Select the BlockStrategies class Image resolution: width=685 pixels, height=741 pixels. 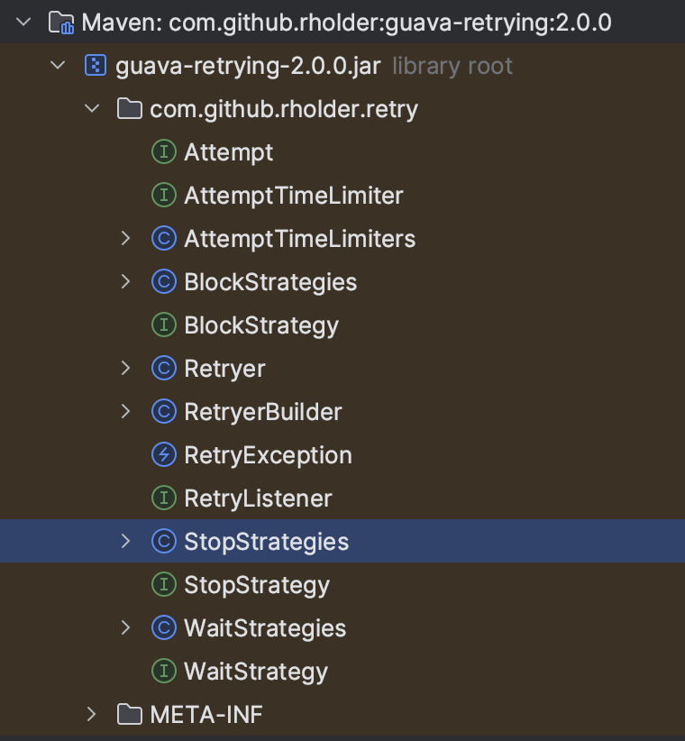269,282
